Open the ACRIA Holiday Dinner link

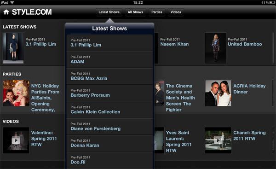pyautogui.click(x=249, y=89)
